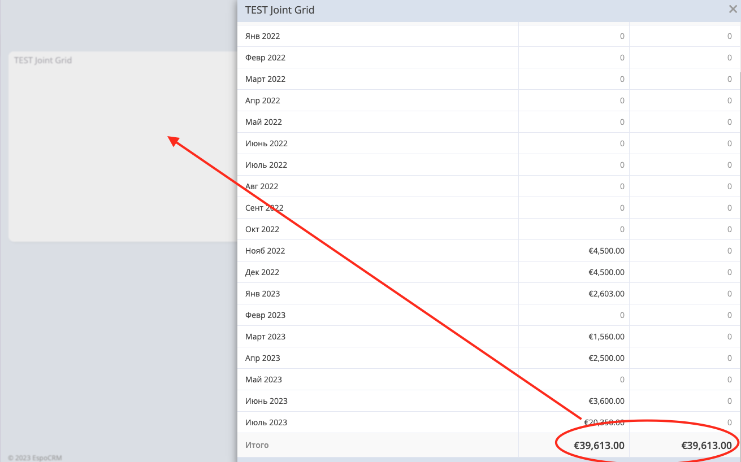Click the Март 2023 amount €1,560.00
Image resolution: width=741 pixels, height=462 pixels.
point(606,337)
